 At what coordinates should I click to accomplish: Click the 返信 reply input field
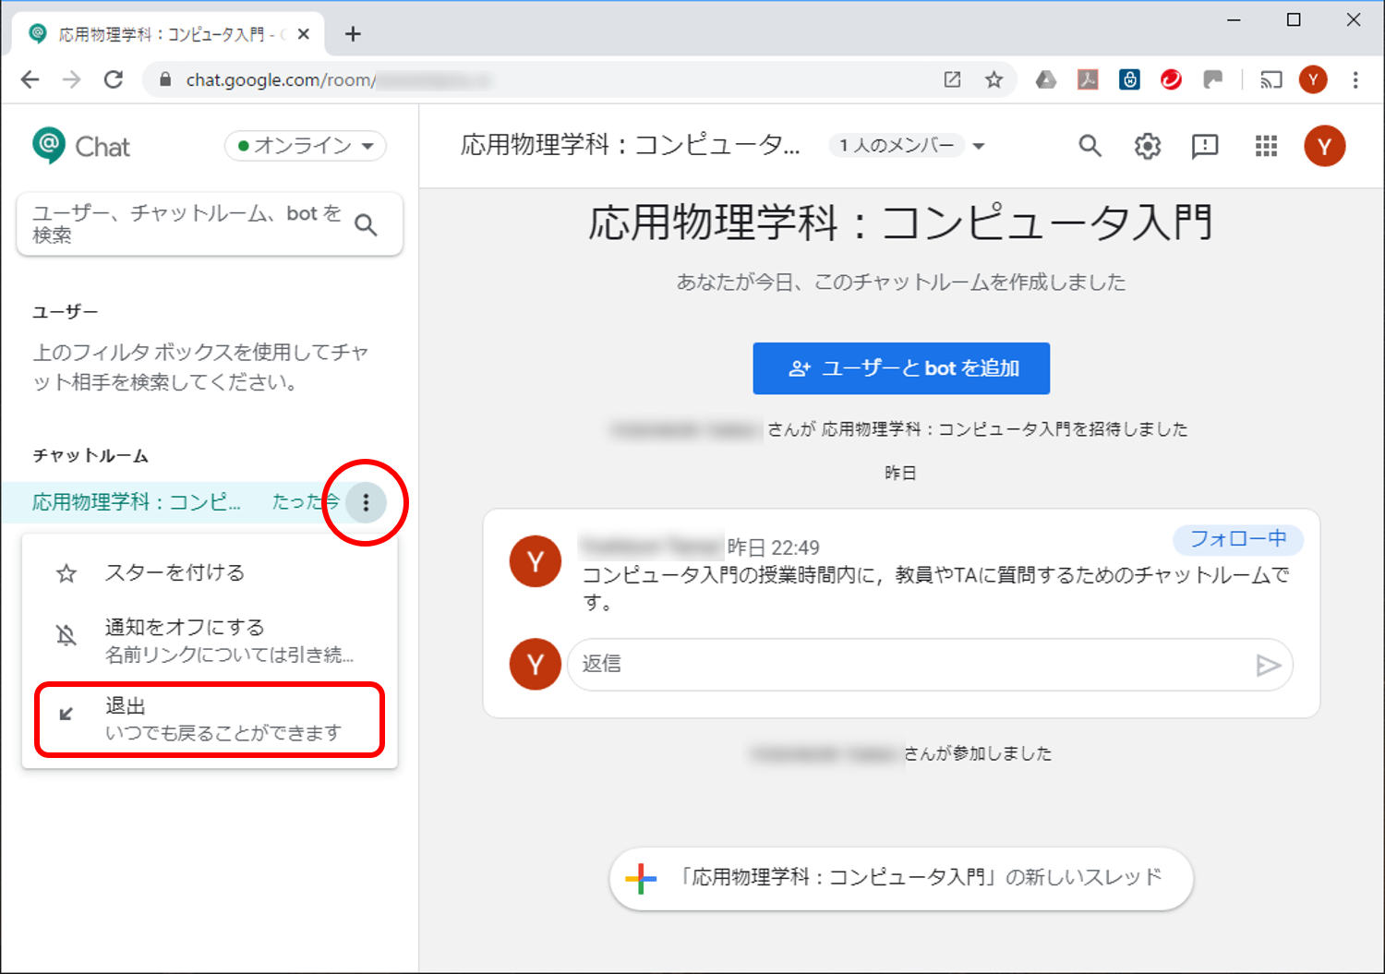point(929,665)
